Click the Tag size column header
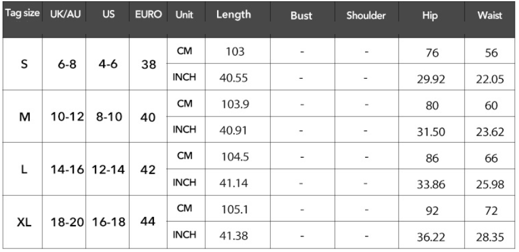Screen dimensions: 519x252 [23, 13]
